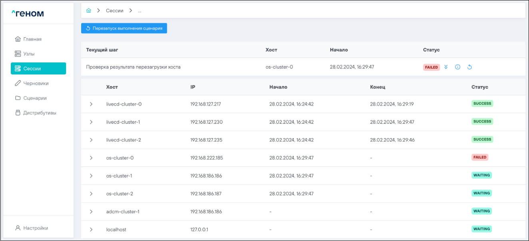Open Черновики section
This screenshot has height=241, width=529.
pos(36,83)
